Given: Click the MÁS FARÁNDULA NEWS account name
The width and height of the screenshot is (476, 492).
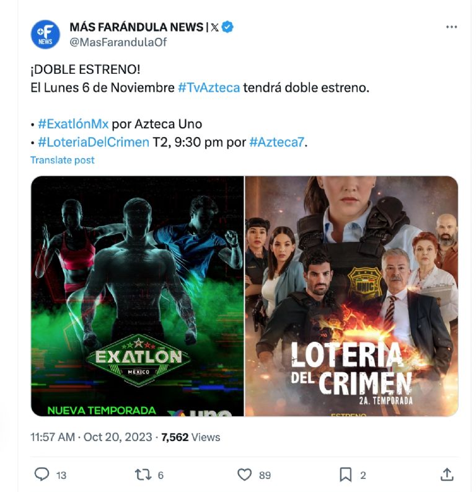Looking at the screenshot, I should pos(136,27).
